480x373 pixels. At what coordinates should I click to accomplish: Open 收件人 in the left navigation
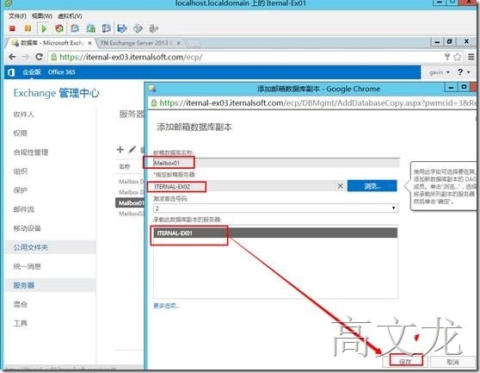click(24, 115)
